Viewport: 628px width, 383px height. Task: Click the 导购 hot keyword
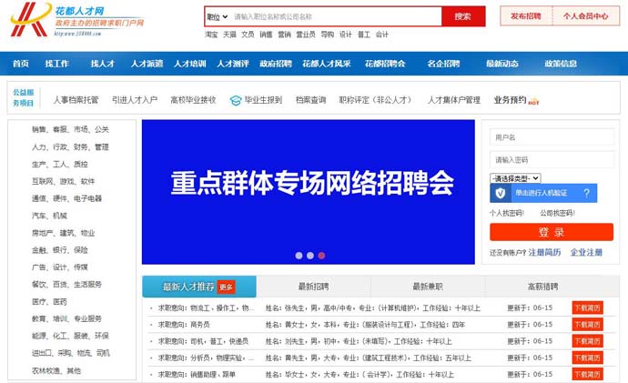(x=328, y=35)
